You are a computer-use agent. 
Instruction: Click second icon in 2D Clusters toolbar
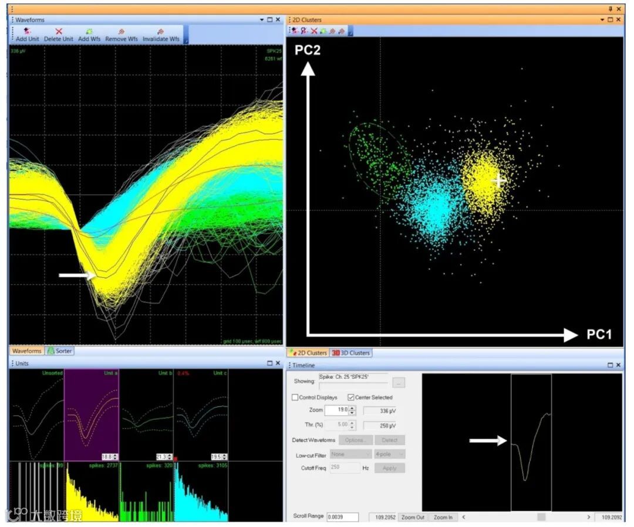point(304,30)
